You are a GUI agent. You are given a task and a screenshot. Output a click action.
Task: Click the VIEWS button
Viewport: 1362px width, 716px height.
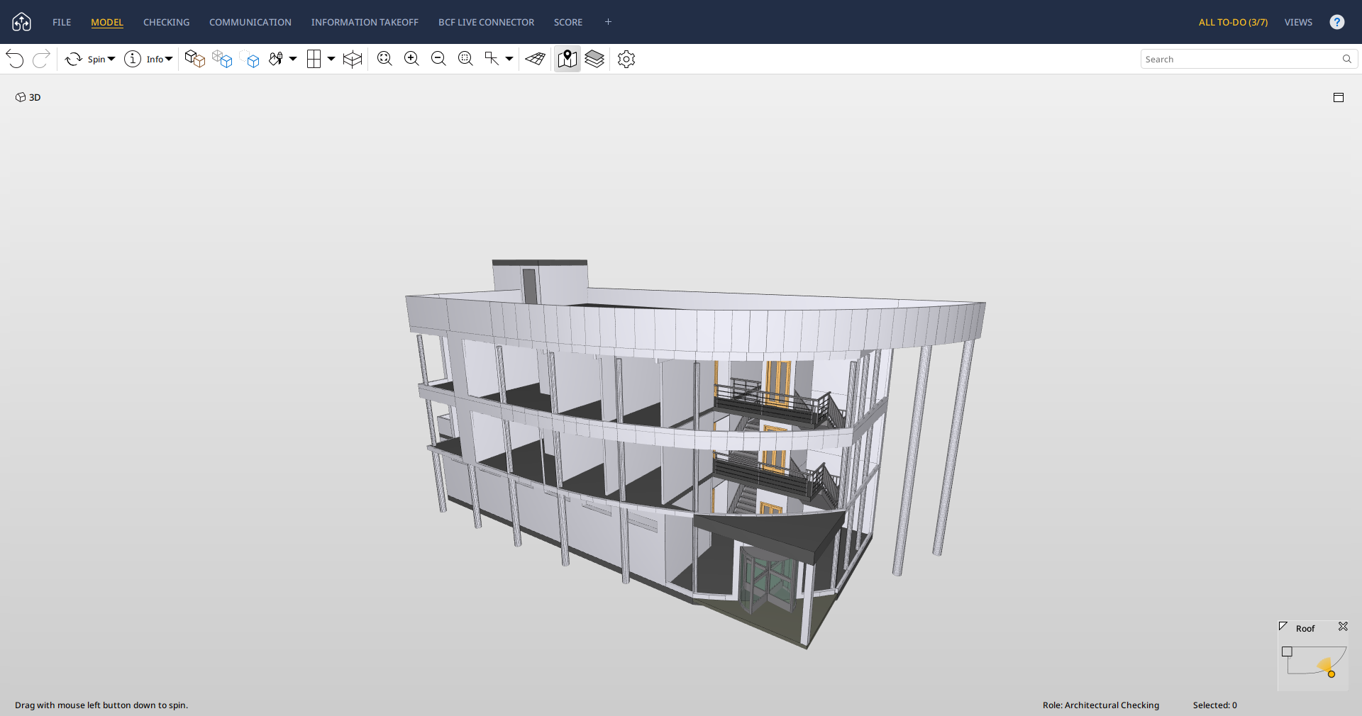1298,22
